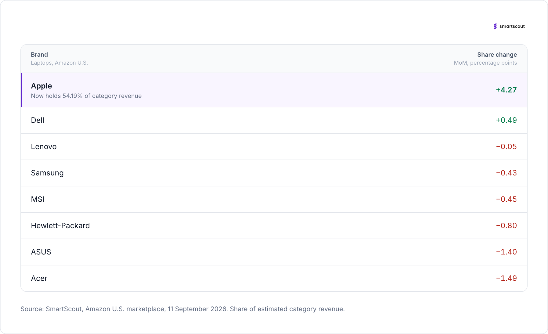Click Lenovo's −0.05 share change value
The width and height of the screenshot is (548, 334).
coord(506,147)
